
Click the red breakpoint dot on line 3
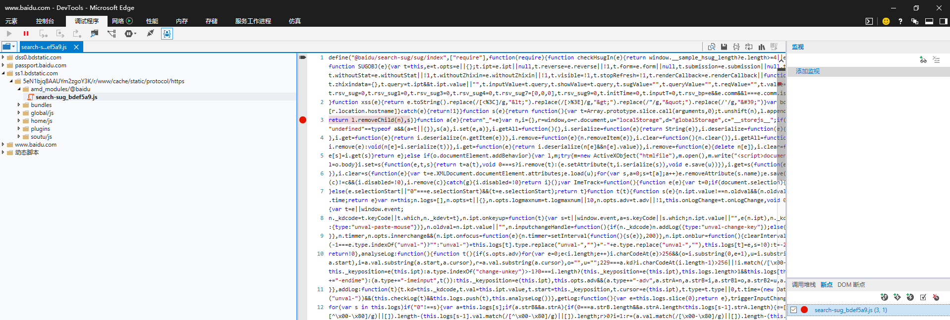pyautogui.click(x=303, y=120)
